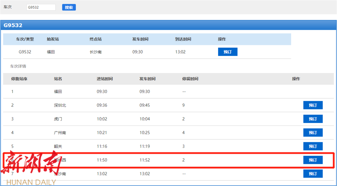
Task: Click the 车次 train number input field
Action: (x=41, y=7)
